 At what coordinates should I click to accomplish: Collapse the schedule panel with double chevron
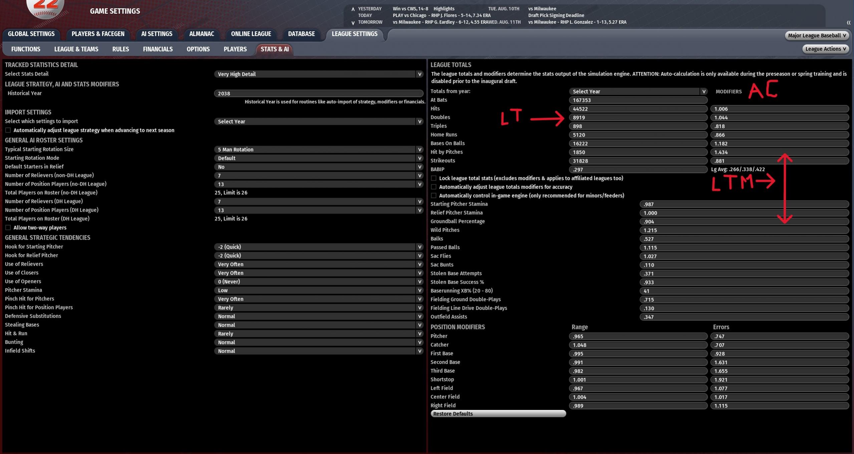(x=848, y=23)
